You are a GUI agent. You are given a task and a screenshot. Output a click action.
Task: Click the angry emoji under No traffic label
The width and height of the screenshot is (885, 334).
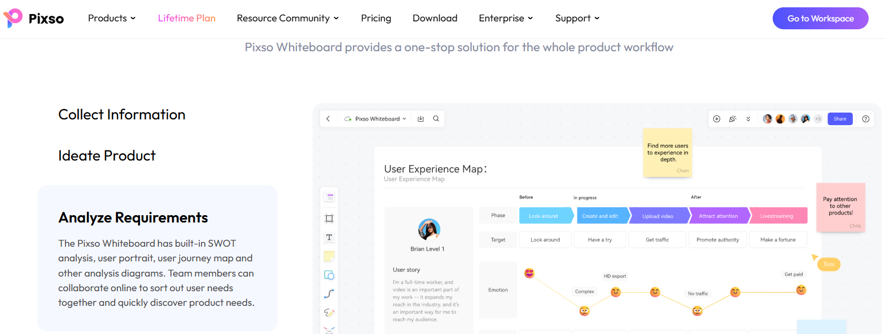pos(698,310)
